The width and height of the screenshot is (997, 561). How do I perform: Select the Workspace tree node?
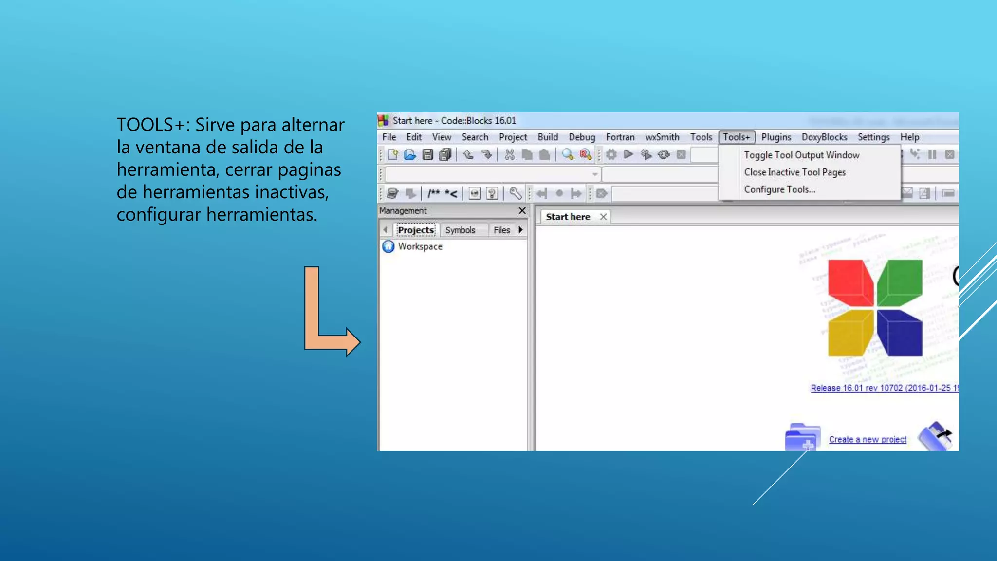413,246
